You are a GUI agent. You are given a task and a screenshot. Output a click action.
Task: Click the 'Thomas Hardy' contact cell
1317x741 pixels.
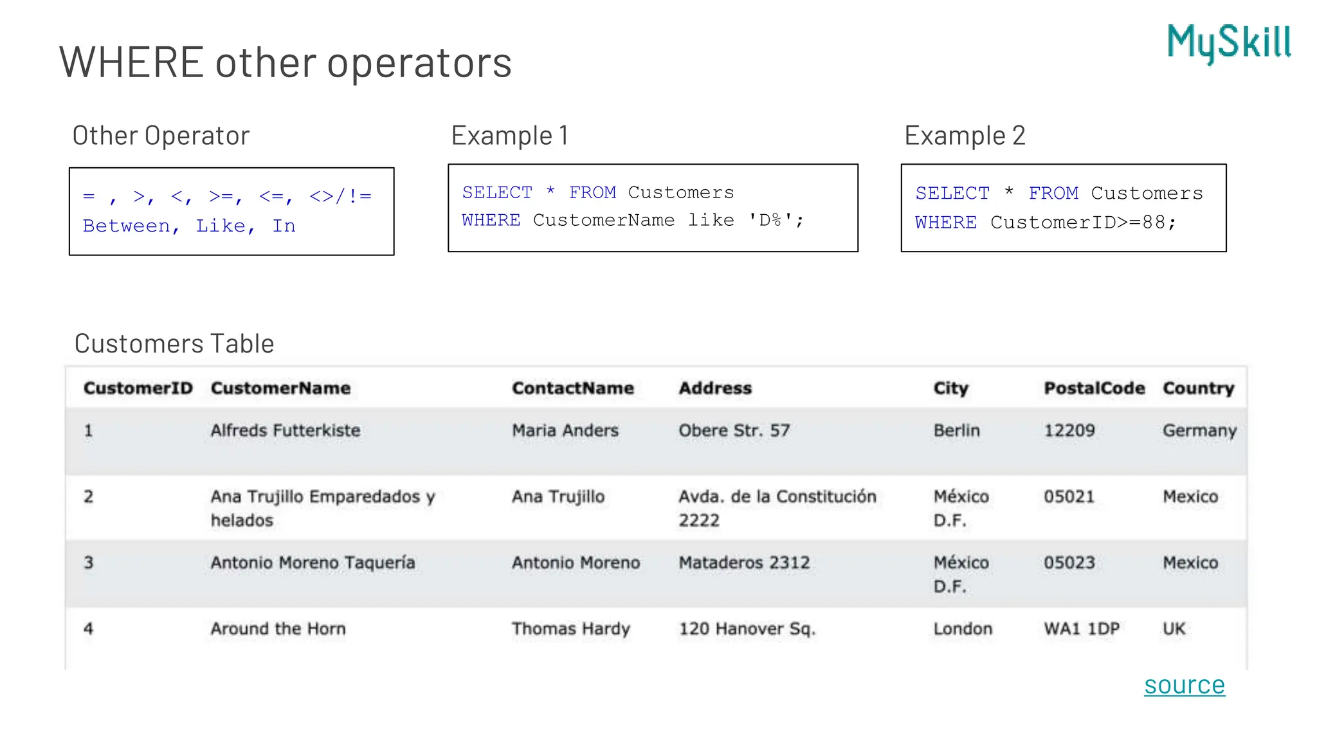[571, 629]
